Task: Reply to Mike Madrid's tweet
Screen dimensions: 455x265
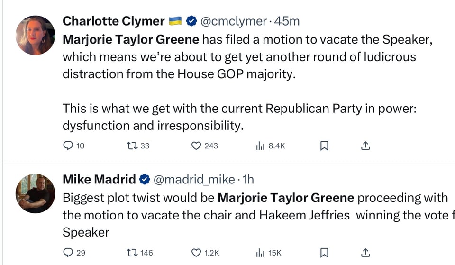Action: pyautogui.click(x=68, y=253)
